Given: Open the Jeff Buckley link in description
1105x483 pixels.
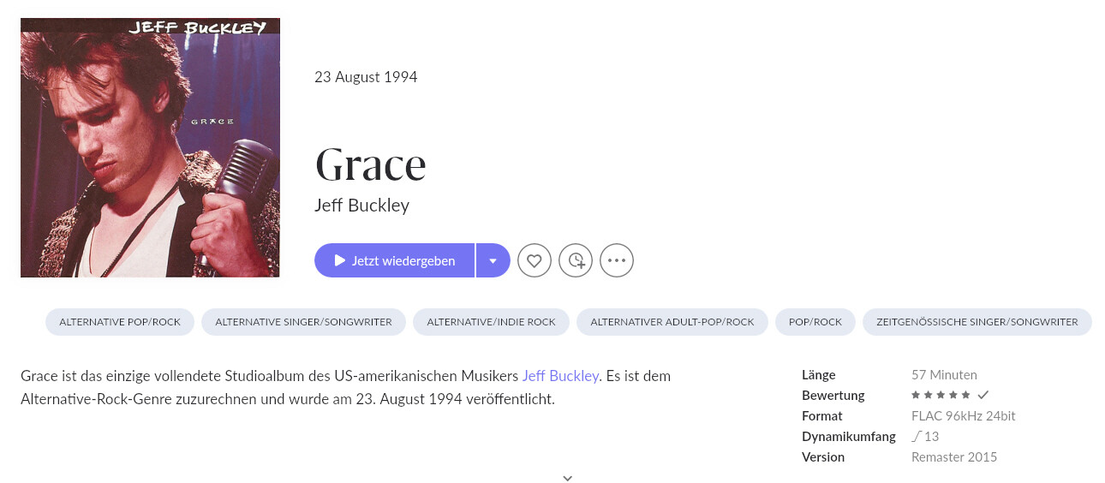Looking at the screenshot, I should click(560, 376).
